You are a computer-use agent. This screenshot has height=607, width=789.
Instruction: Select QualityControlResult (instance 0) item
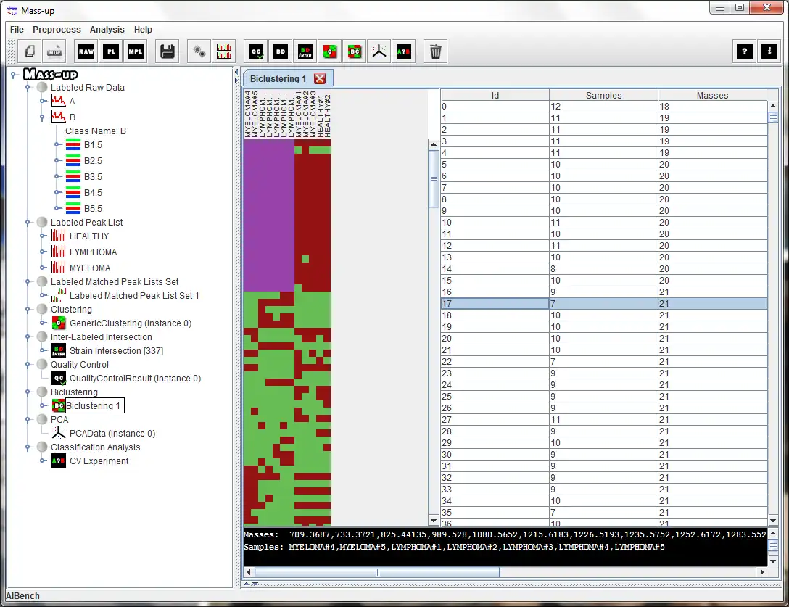click(135, 379)
